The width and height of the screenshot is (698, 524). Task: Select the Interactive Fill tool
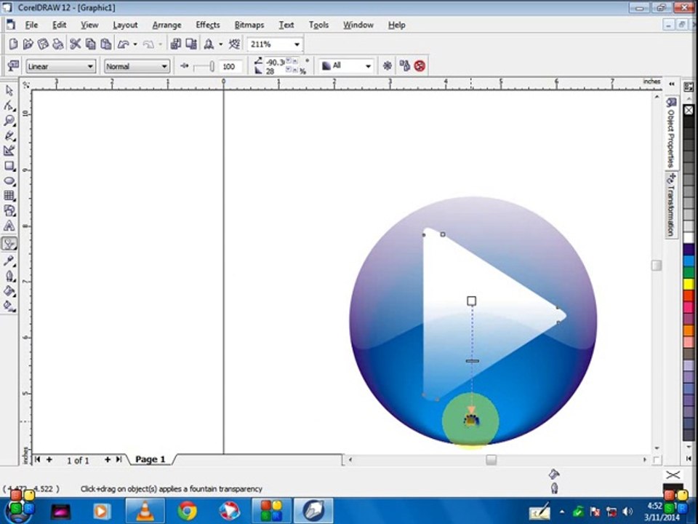9,306
